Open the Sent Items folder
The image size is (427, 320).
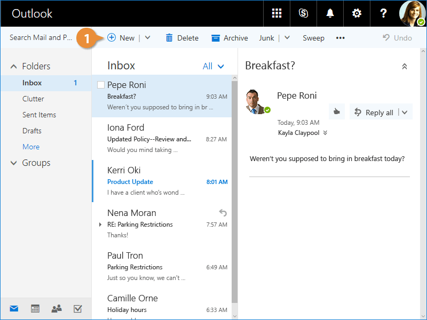tap(39, 115)
